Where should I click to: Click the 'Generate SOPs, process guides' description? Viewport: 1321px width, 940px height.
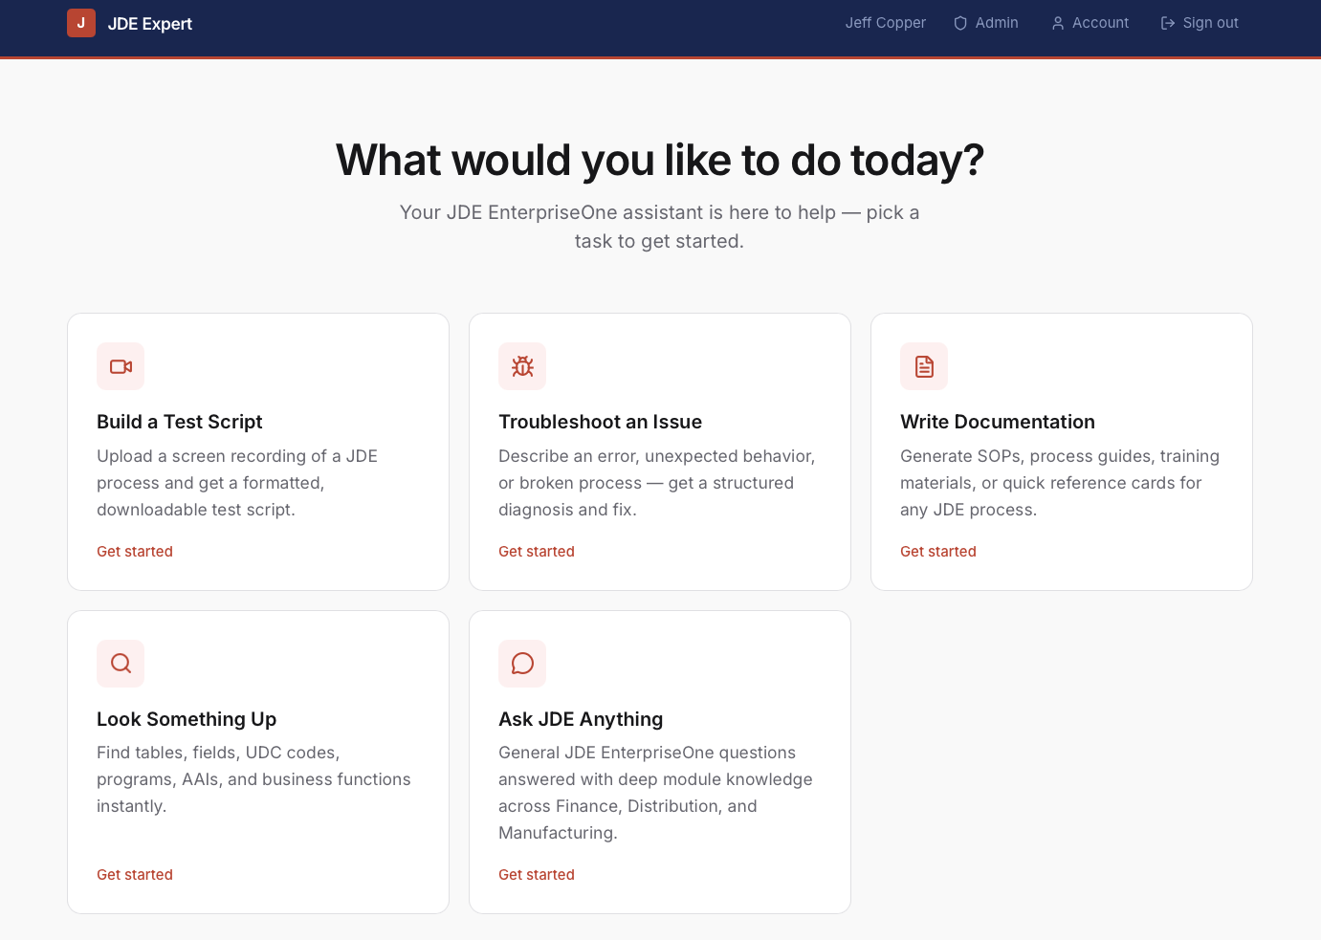pos(1060,483)
